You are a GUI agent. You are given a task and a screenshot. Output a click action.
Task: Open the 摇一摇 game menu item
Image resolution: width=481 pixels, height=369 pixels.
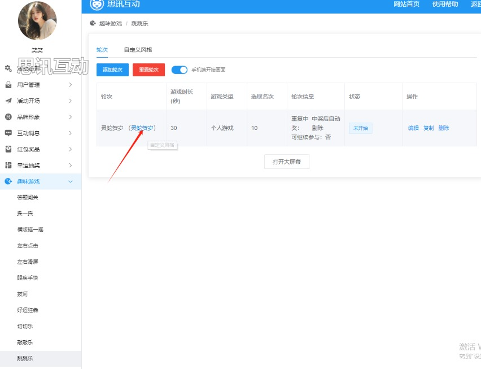click(x=25, y=214)
